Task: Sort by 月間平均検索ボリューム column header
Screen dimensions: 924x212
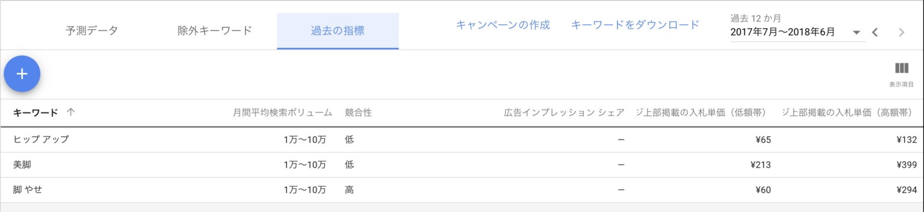Action: (282, 112)
